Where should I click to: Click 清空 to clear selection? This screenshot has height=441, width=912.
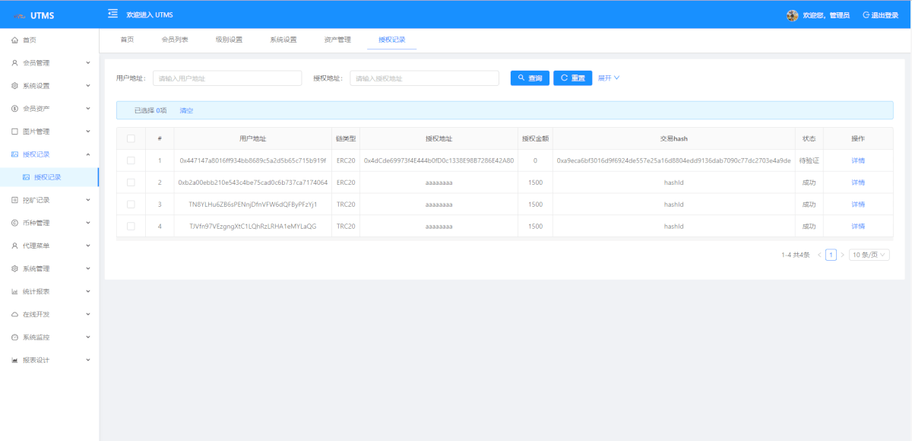click(x=186, y=110)
